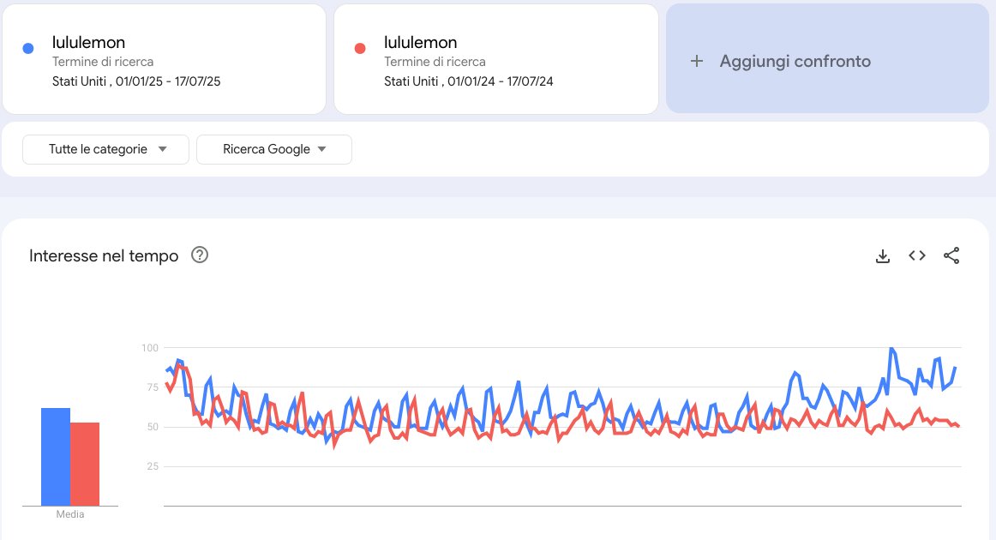Image resolution: width=996 pixels, height=540 pixels.
Task: Click Aggiungi confronto button
Action: pos(827,58)
